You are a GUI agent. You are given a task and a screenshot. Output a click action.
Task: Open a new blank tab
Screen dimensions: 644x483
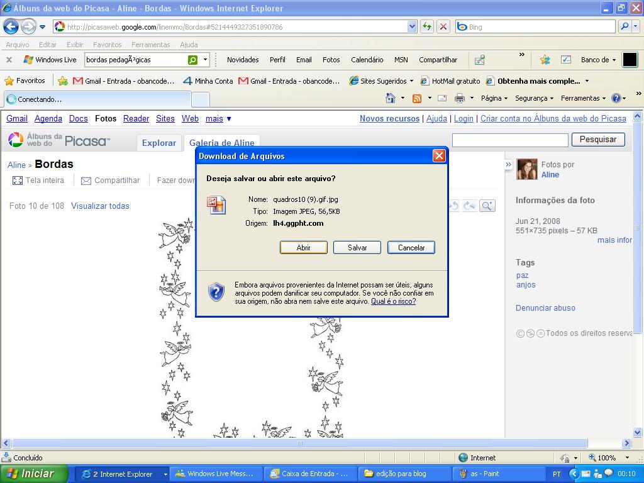(x=201, y=99)
